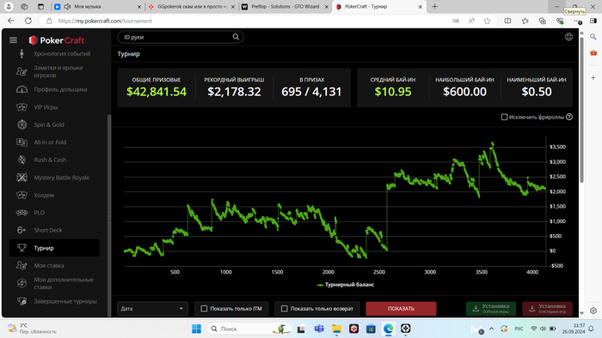Open the Windows Start menu
602x338 pixels.
pos(196,329)
